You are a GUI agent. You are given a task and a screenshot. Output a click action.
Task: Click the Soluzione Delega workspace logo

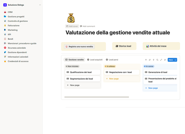[5, 5]
